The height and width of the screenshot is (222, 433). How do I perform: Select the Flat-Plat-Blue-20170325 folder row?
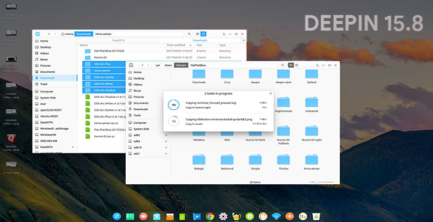point(162,51)
